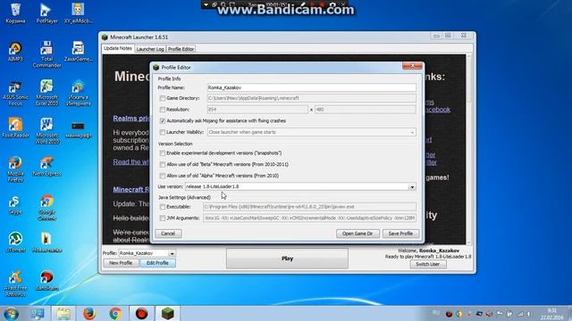Open the Искать в Интернете shortcut
Image resolution: width=572 pixels, height=321 pixels.
click(x=79, y=93)
